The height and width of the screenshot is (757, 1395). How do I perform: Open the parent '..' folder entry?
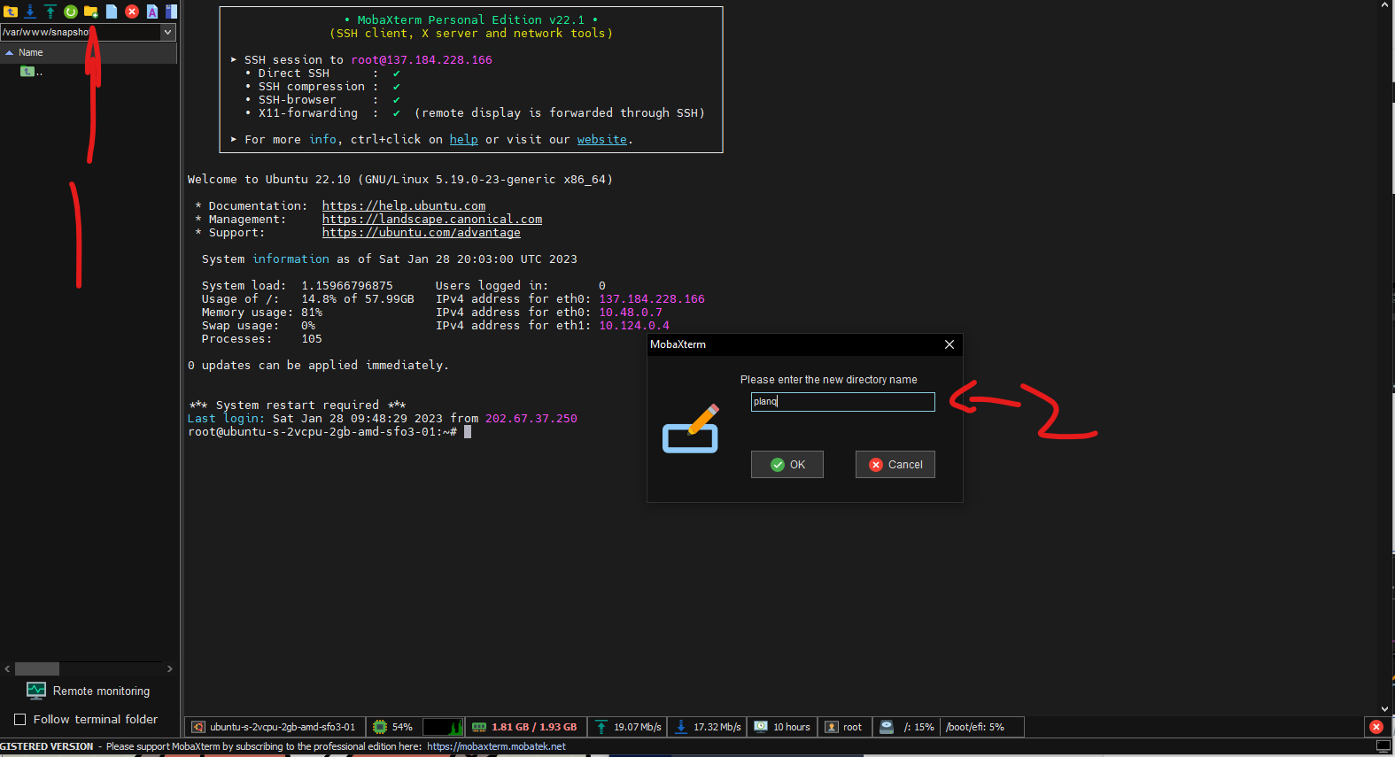[x=31, y=72]
